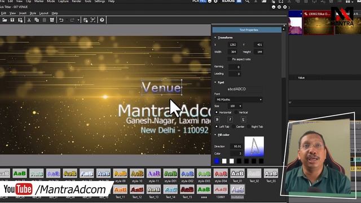Apply the Text_03 style preset
The width and height of the screenshot is (361, 203).
tap(271, 174)
